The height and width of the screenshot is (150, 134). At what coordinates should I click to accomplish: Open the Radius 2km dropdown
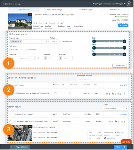point(54,42)
